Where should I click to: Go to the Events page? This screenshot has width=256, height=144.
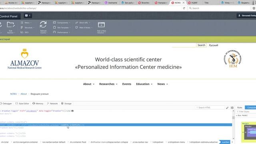coord(127,84)
